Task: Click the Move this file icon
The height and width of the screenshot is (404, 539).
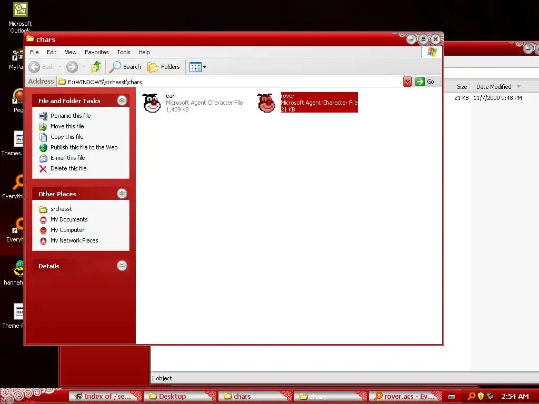Action: [x=43, y=127]
